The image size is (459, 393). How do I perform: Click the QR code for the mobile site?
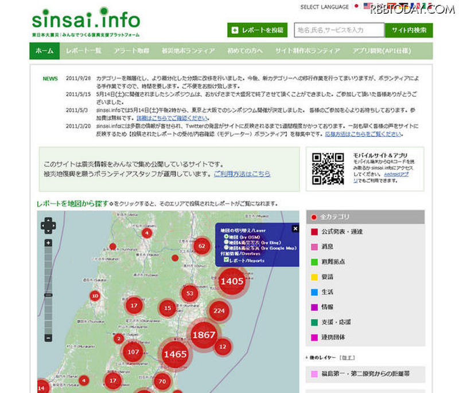tap(328, 169)
